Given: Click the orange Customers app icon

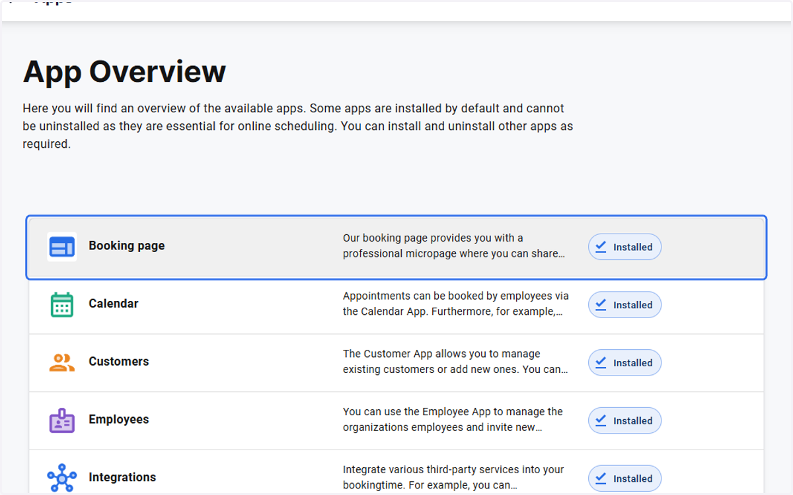Looking at the screenshot, I should coord(62,362).
